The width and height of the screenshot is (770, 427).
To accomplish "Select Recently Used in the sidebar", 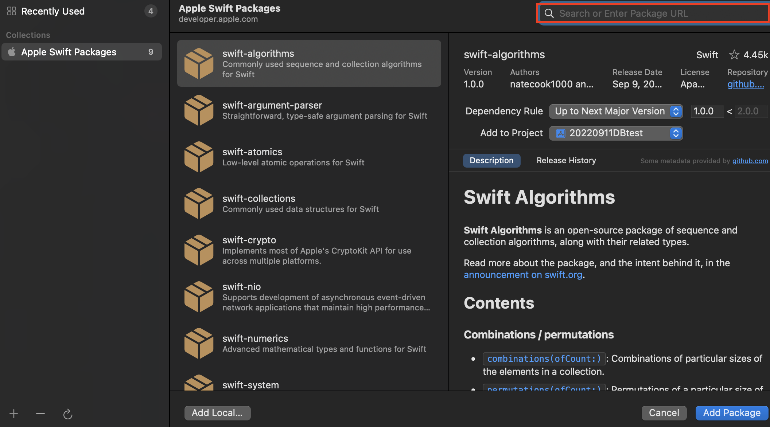I will (82, 11).
